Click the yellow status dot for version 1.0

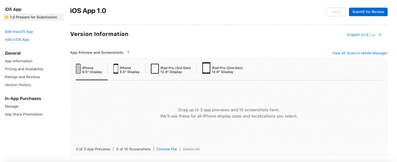(x=7, y=17)
